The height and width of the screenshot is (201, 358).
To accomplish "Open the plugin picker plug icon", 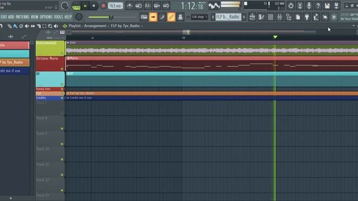I will coord(307,17).
